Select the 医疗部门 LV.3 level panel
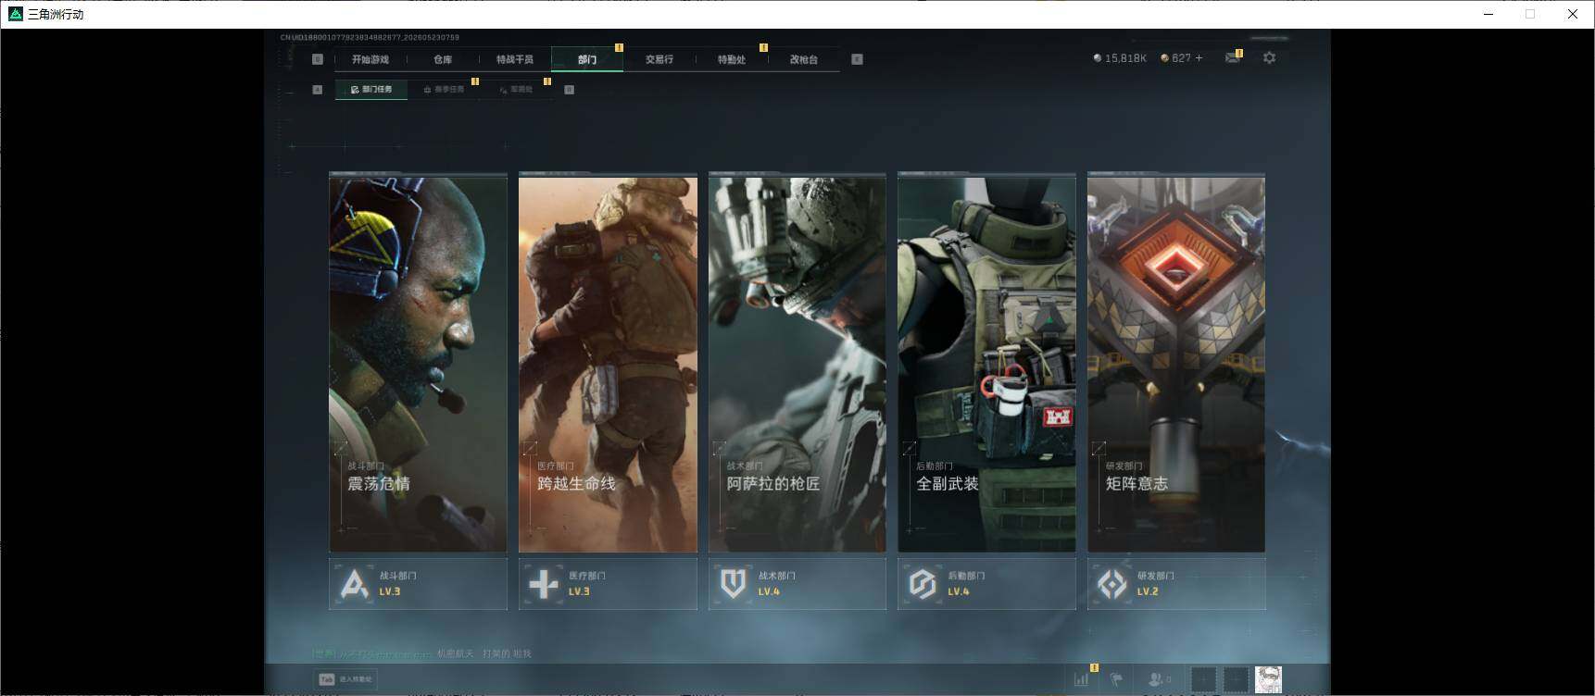The image size is (1595, 696). pyautogui.click(x=608, y=583)
